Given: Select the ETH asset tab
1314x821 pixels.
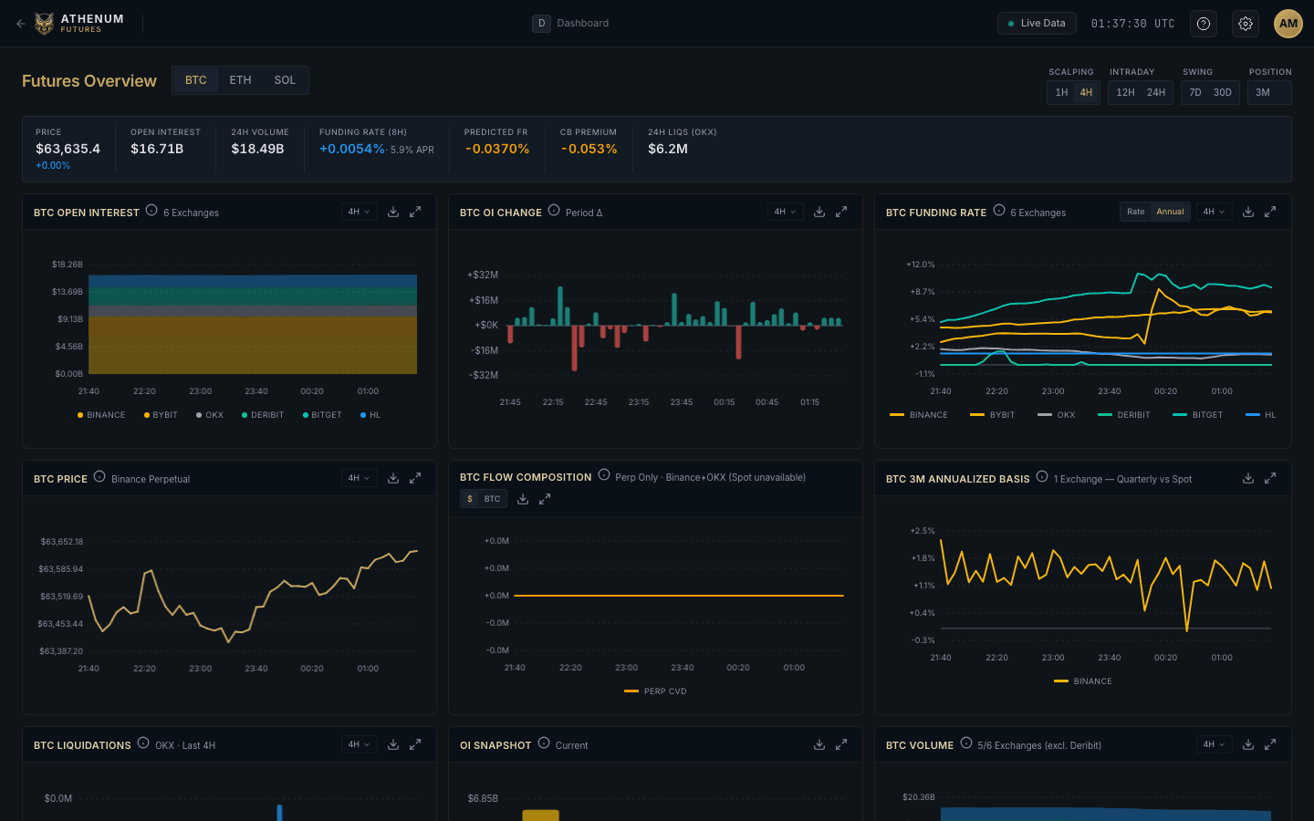Looking at the screenshot, I should click(240, 80).
